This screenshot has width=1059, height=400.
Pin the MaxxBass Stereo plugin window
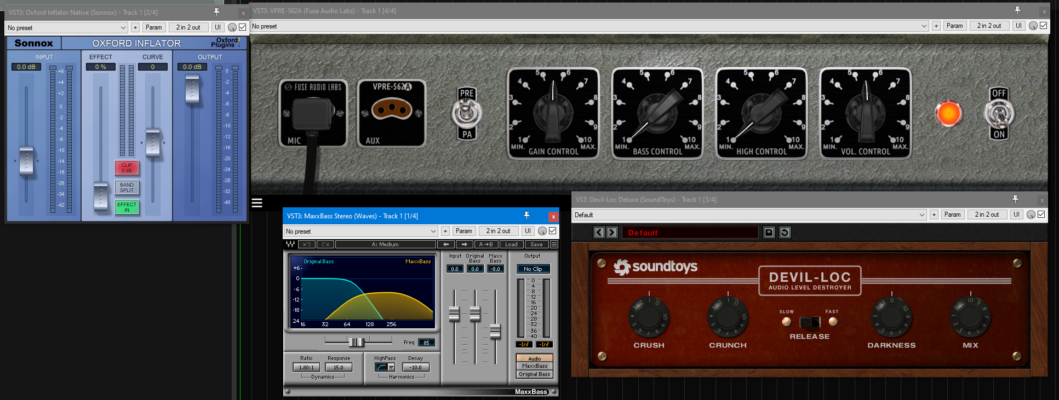526,216
